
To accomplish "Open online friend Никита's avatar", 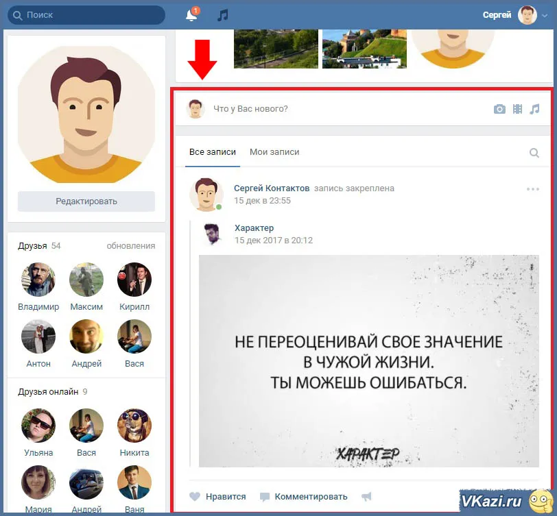I will pos(134,426).
